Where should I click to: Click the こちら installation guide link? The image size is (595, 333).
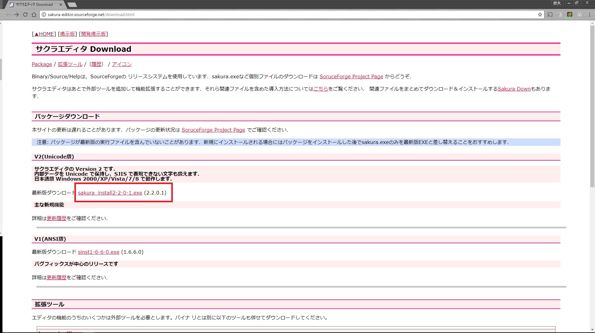(321, 89)
